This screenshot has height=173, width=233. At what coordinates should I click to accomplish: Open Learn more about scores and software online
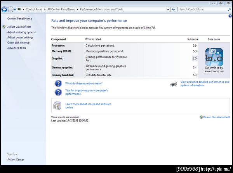click(88, 106)
